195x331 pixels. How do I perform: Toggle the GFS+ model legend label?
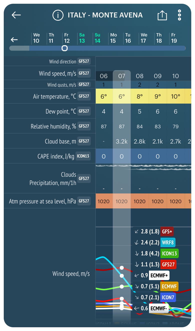coord(167,231)
